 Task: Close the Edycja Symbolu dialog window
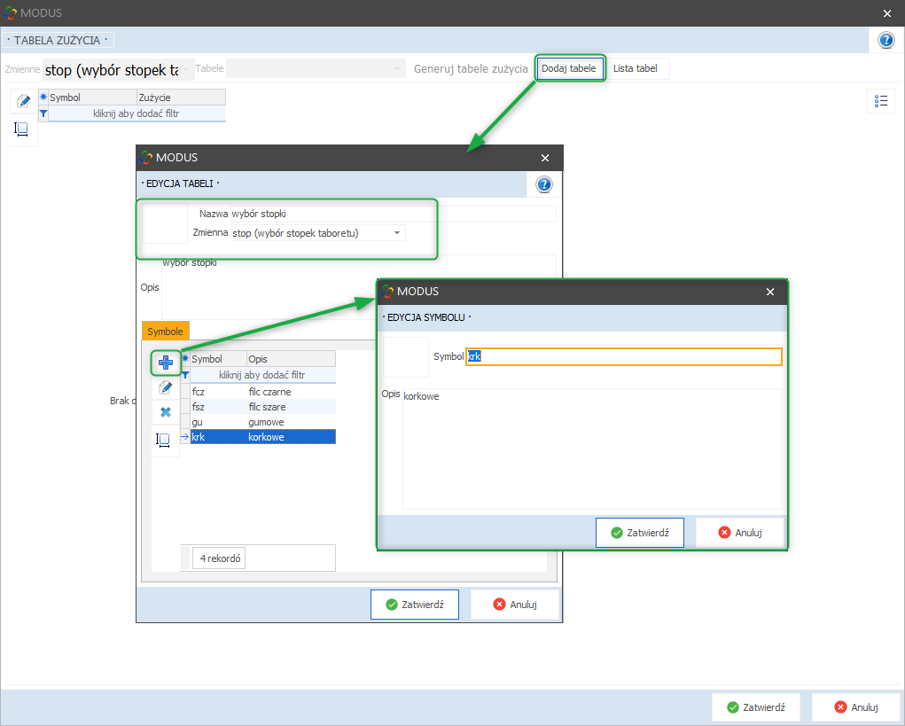[770, 292]
